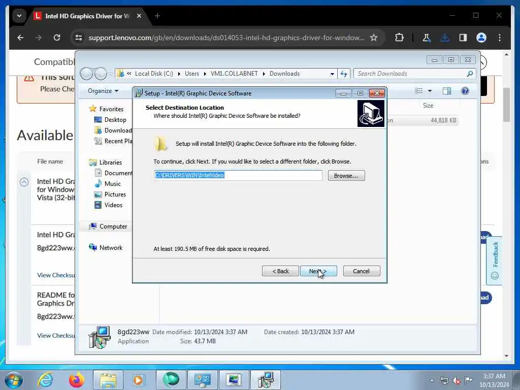Viewport: 520px width, 390px height.
Task: Open the Music library
Action: (108, 184)
